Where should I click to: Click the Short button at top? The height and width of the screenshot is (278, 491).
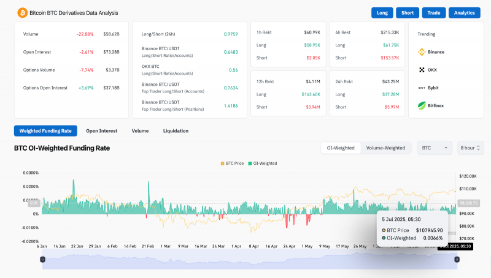[408, 13]
